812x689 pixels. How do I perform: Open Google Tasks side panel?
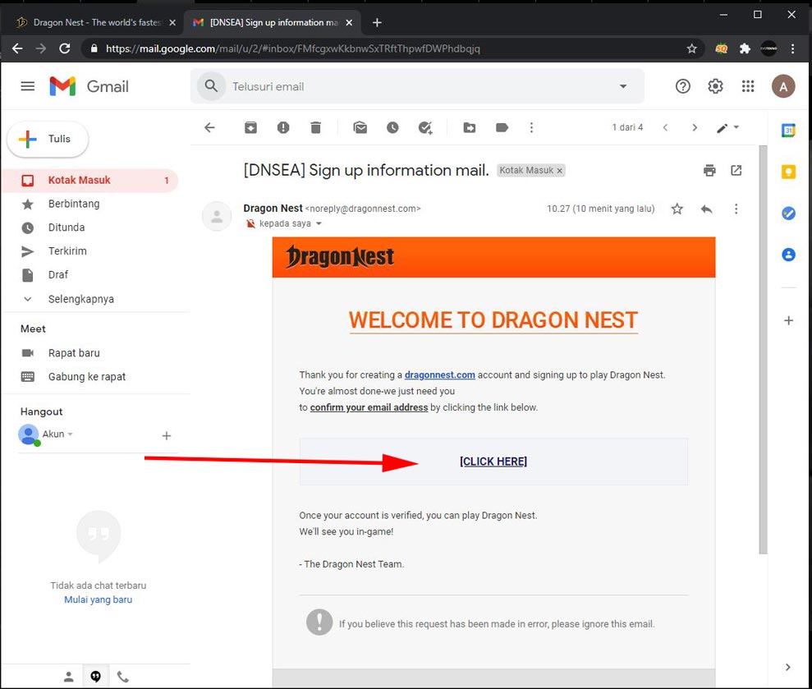tap(788, 213)
